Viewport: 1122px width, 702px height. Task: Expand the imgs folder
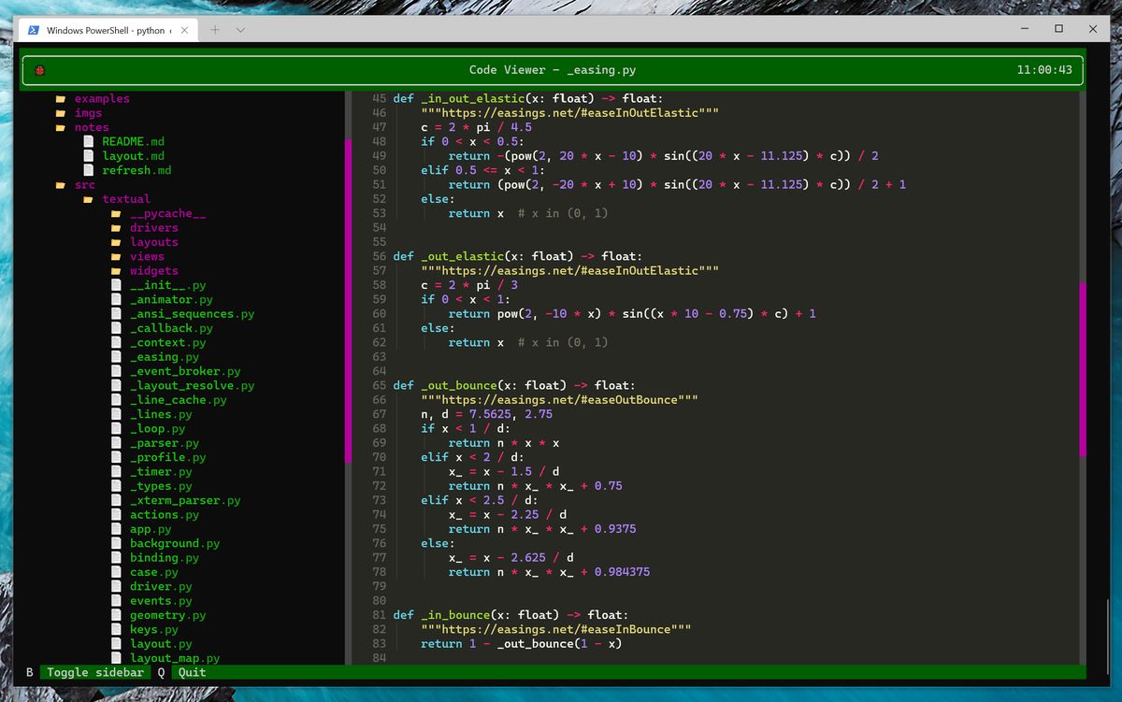pyautogui.click(x=88, y=113)
